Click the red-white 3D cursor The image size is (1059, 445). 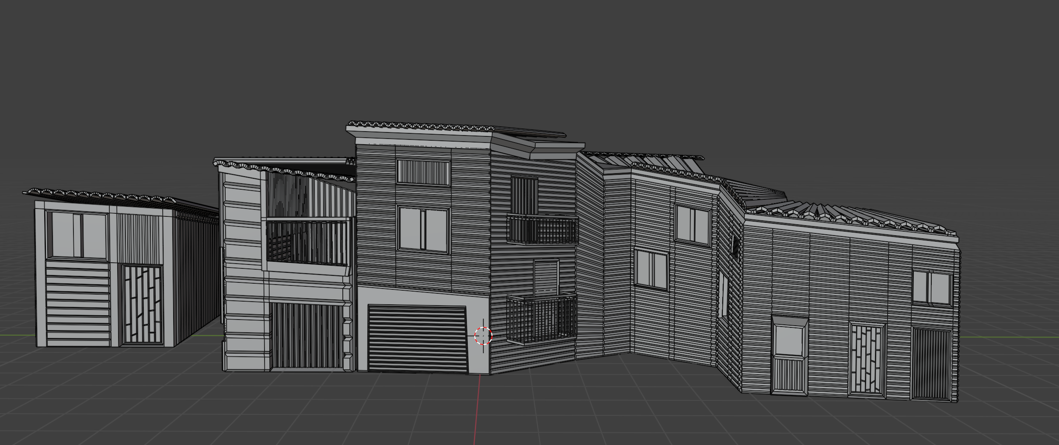[483, 336]
